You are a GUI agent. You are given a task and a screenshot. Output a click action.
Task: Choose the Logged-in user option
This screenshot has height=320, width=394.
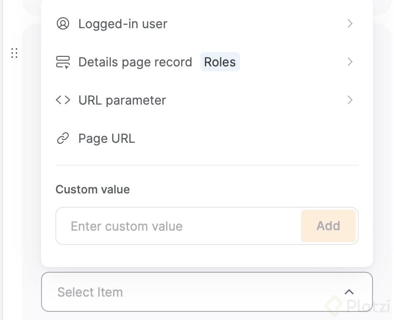(x=123, y=23)
